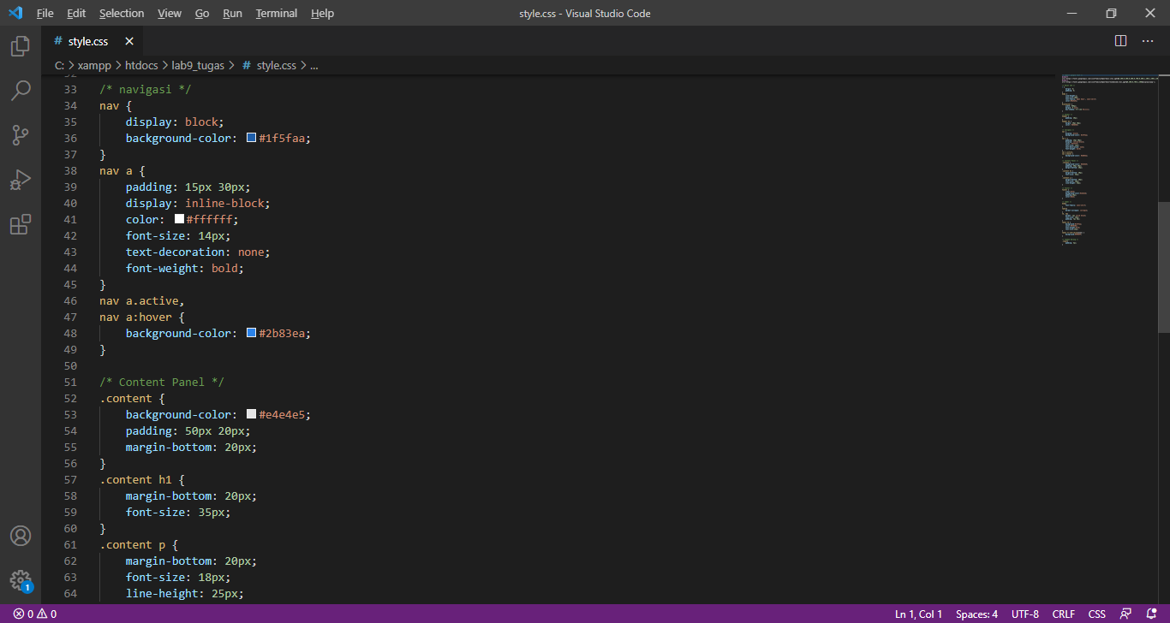Click the editor vertical scrollbar thumb

pos(1164,267)
